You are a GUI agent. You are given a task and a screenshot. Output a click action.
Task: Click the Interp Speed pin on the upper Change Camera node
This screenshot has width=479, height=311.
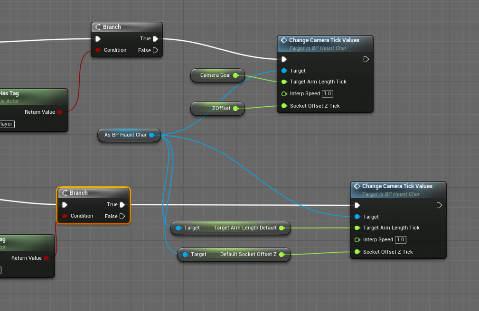point(284,93)
